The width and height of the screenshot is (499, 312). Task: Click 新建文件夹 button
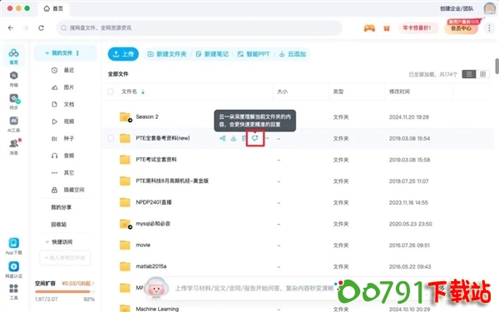click(x=167, y=54)
